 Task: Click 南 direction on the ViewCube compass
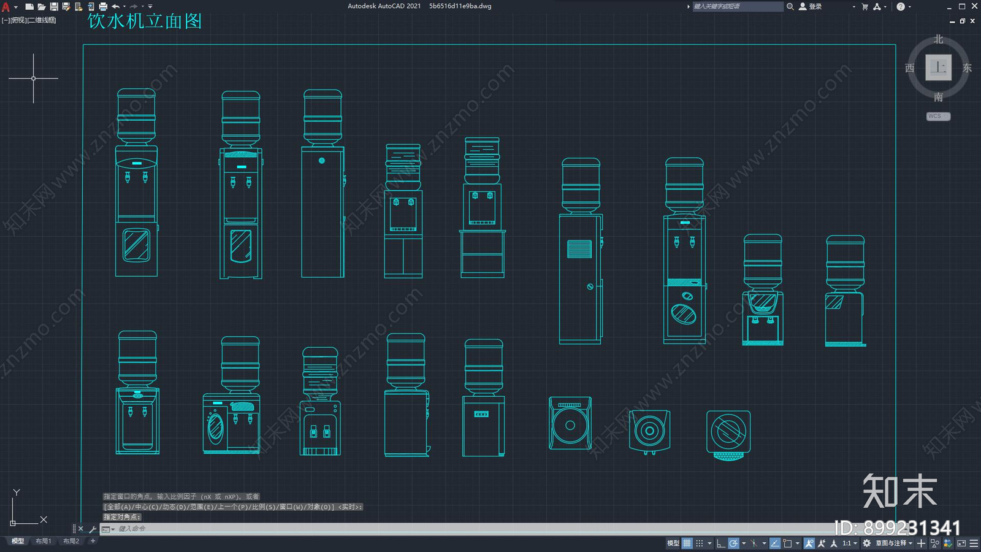click(938, 97)
